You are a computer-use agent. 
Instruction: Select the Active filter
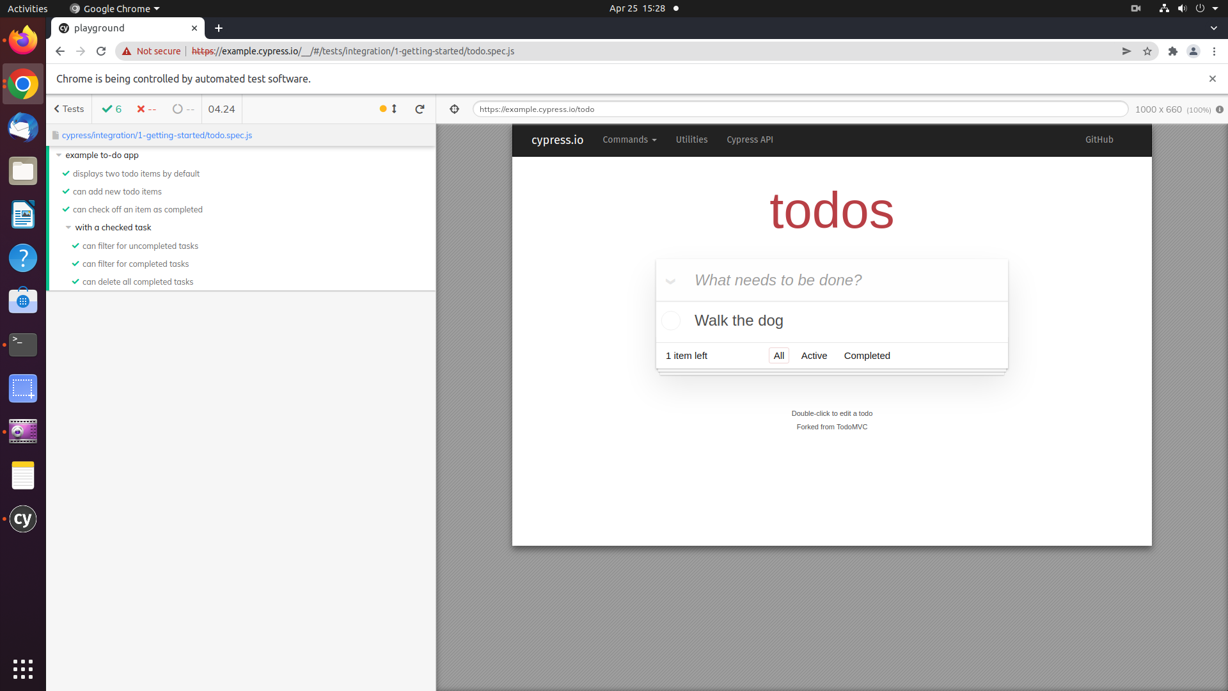(x=814, y=356)
